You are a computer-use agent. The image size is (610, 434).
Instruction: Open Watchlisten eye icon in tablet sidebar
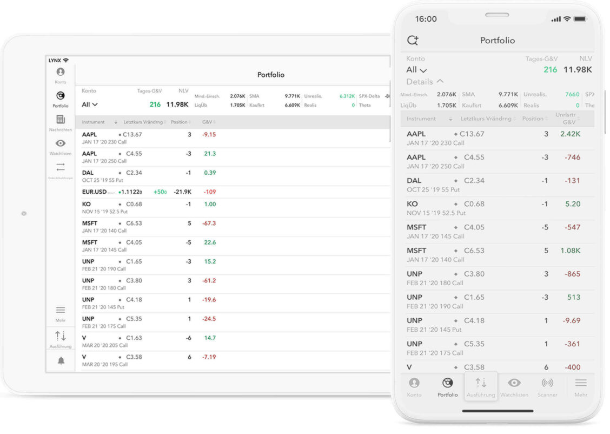click(61, 143)
